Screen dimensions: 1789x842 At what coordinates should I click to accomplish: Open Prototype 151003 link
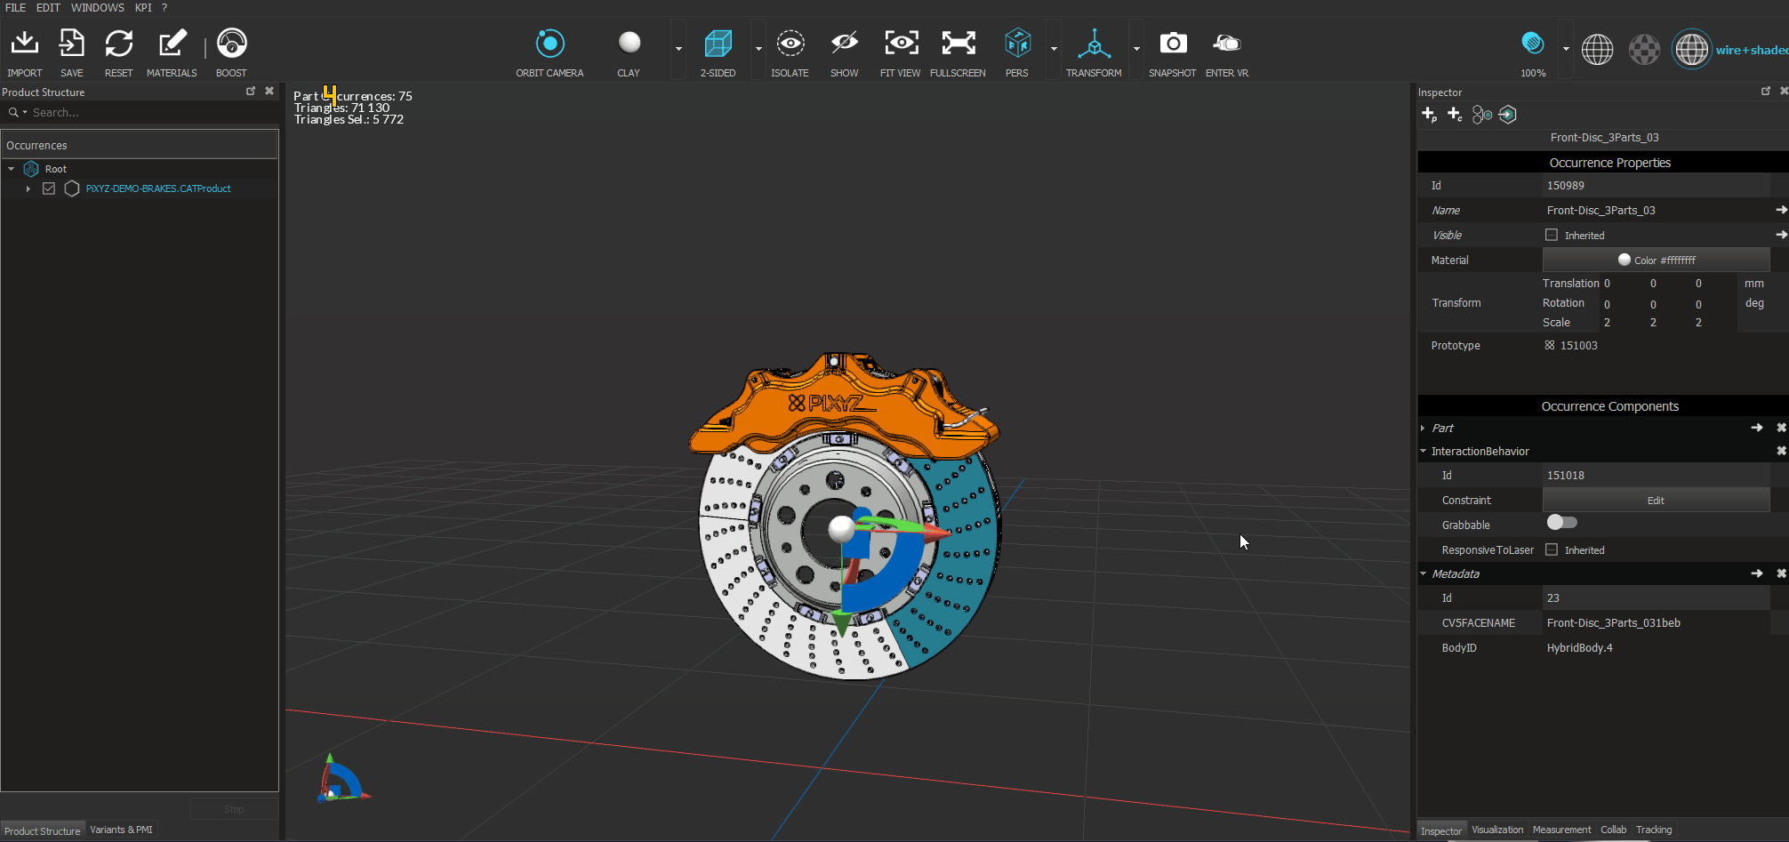click(x=1571, y=346)
